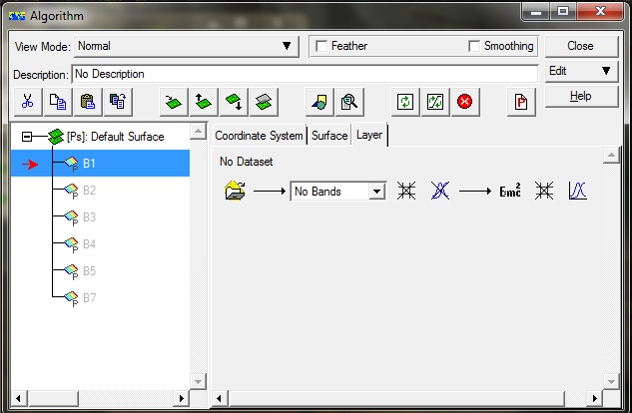Click the Paste clipboard toolbar icon

coord(88,102)
